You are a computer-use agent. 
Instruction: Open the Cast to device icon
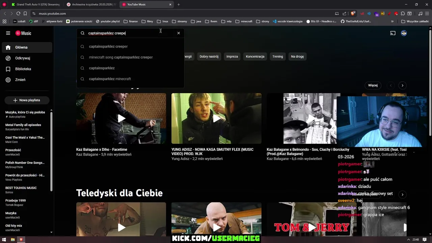pyautogui.click(x=393, y=33)
